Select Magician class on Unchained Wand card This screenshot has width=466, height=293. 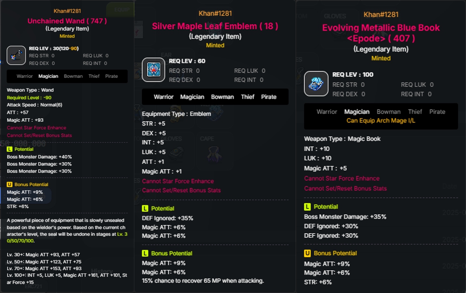coord(48,76)
